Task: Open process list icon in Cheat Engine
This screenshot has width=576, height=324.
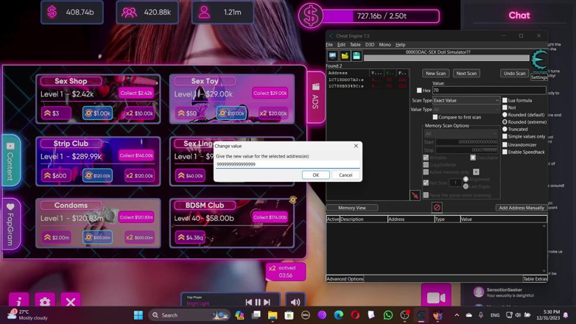Action: [332, 56]
